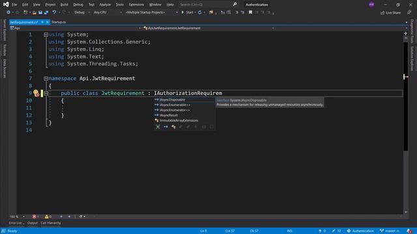
Task: Click the Save All icon in toolbar
Action: 46,12
